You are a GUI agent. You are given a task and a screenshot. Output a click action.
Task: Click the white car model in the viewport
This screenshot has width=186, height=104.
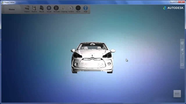click(x=92, y=58)
